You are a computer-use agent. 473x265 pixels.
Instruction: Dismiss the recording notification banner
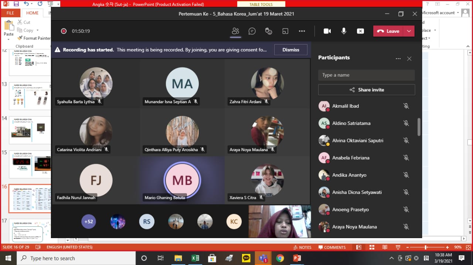[290, 50]
